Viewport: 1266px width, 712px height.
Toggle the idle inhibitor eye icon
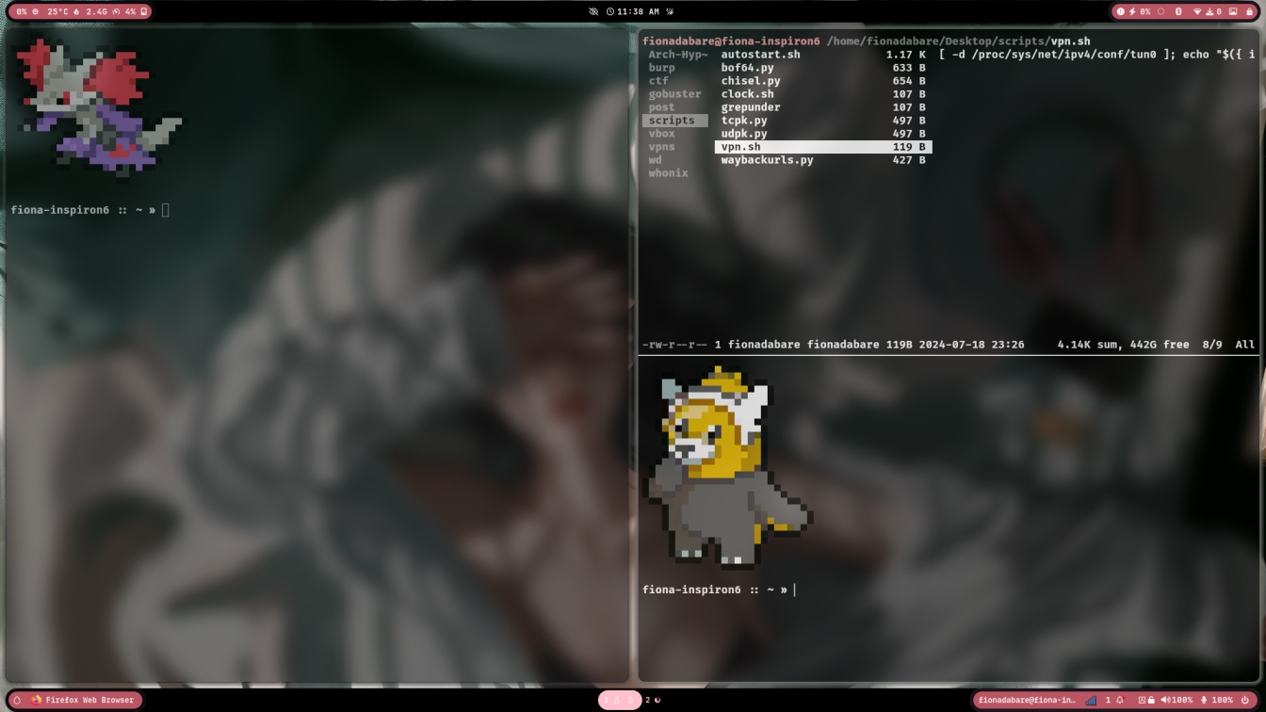593,12
